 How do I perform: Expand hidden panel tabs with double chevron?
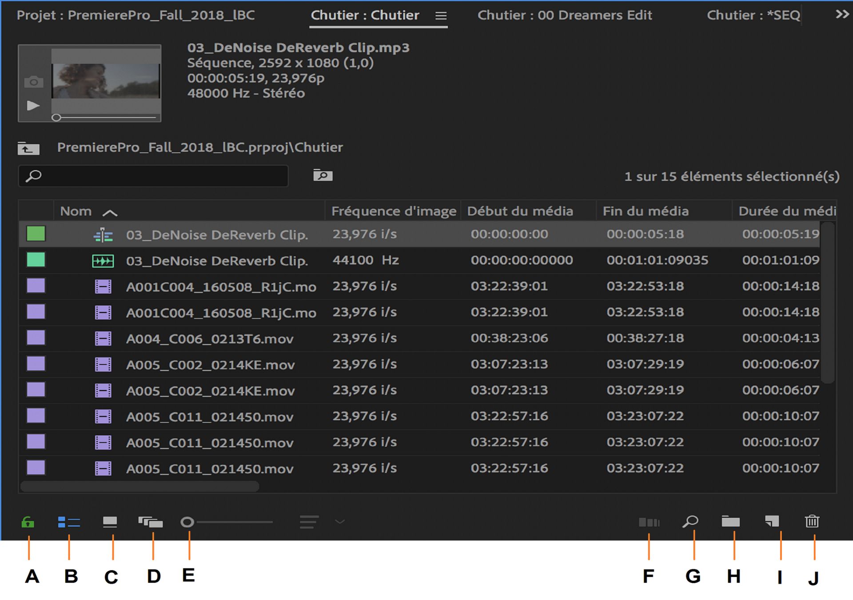(842, 14)
